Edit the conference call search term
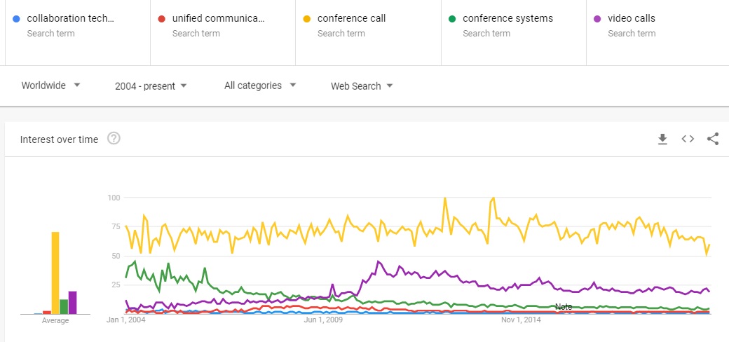Viewport: 729px width, 342px height. [x=351, y=19]
